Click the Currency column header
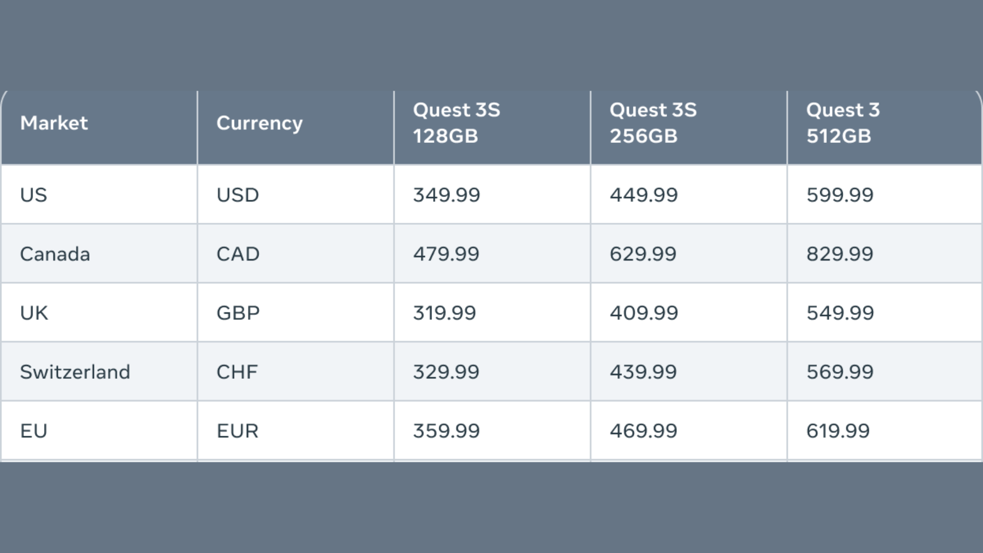Image resolution: width=983 pixels, height=553 pixels. point(260,123)
